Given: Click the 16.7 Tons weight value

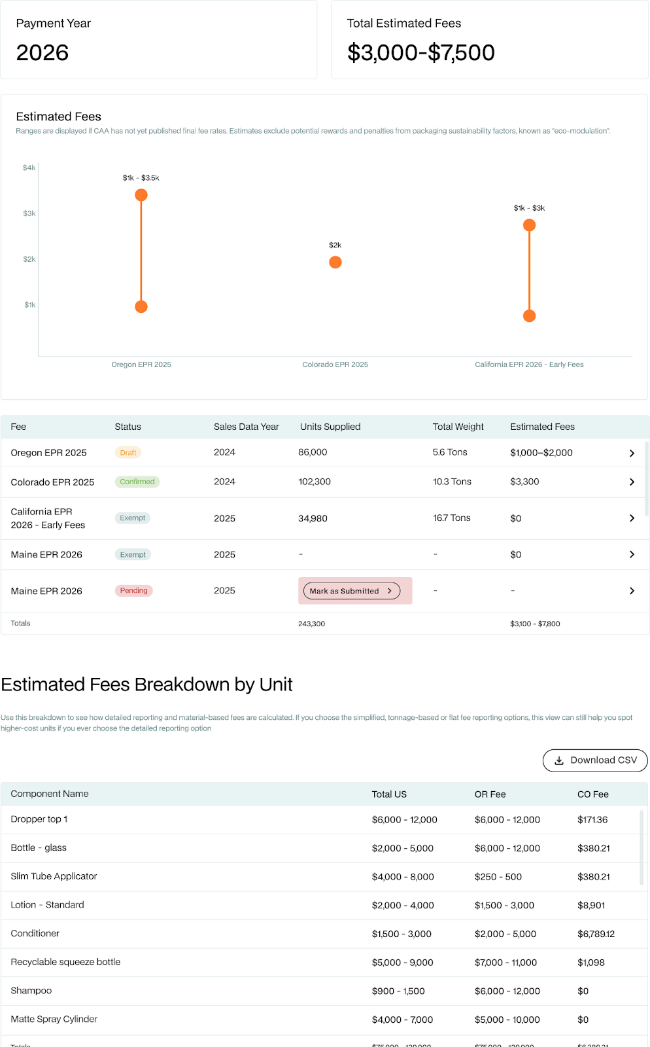Looking at the screenshot, I should [x=451, y=518].
